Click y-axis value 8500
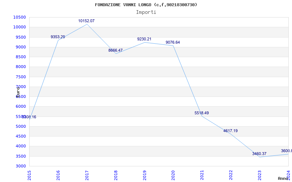 20,57
